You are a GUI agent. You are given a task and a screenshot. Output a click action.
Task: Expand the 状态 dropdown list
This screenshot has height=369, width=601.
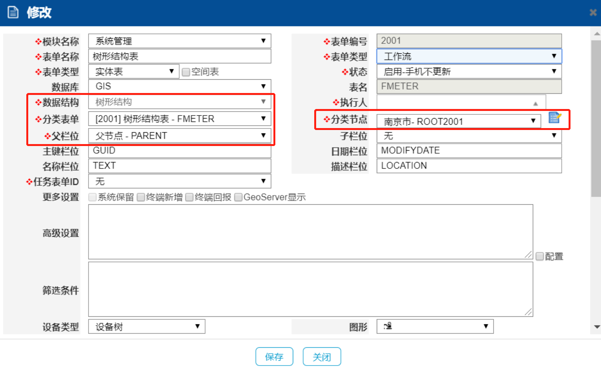469,72
